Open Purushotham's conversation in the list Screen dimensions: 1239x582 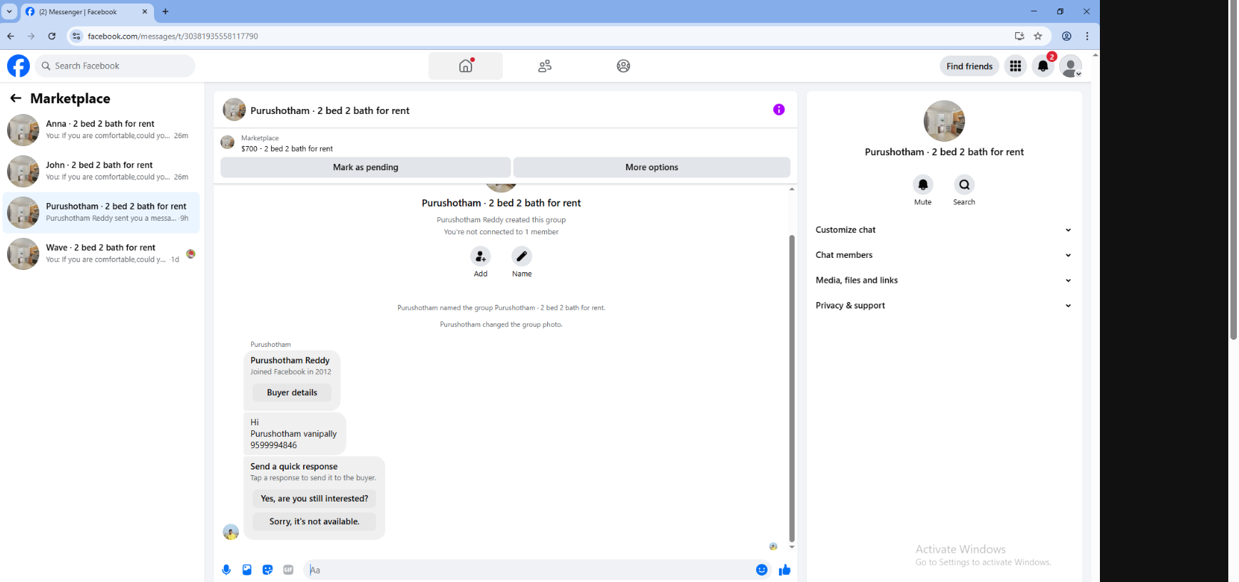(x=101, y=212)
